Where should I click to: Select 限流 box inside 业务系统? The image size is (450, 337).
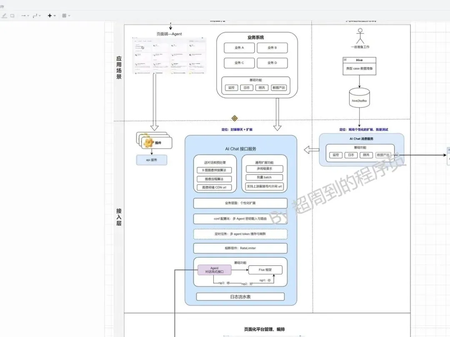click(262, 88)
